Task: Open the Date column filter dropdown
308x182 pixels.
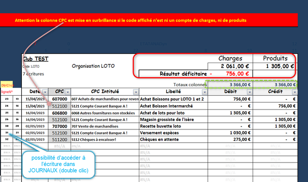Action: [45, 92]
